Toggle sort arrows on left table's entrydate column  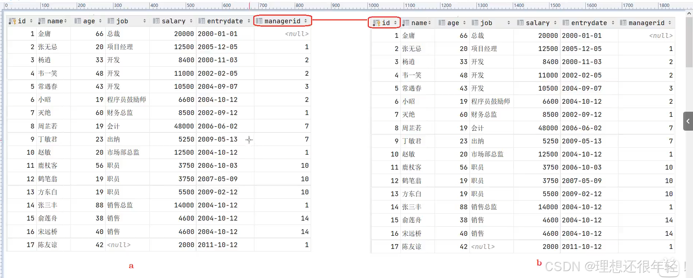tap(249, 21)
